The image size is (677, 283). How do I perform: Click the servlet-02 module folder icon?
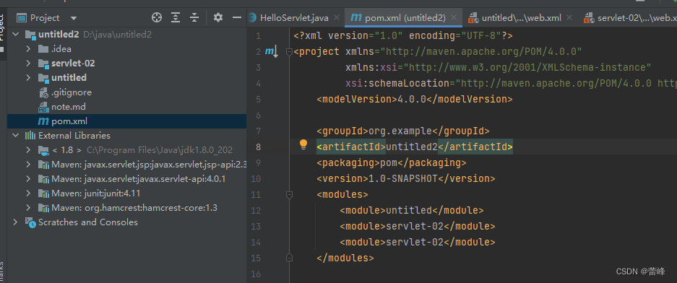point(43,64)
